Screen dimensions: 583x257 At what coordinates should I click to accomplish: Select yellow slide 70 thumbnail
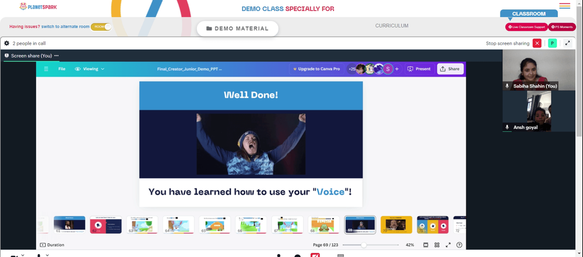point(396,224)
